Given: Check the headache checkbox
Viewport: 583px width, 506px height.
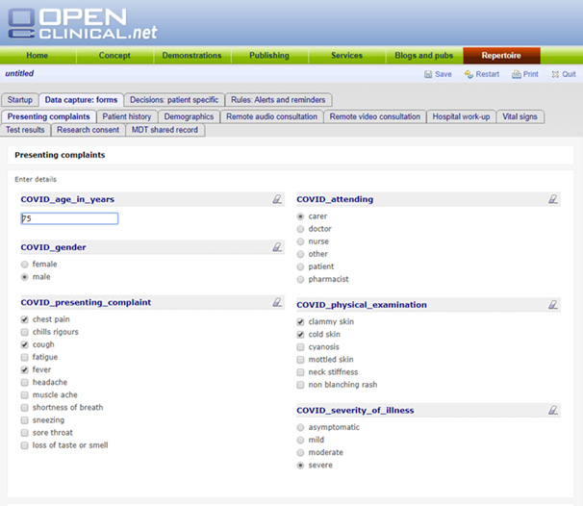Looking at the screenshot, I should [25, 382].
